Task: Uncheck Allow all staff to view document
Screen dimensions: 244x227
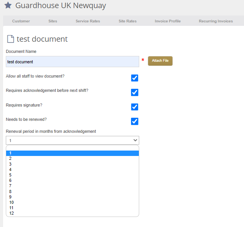Action: [x=135, y=78]
